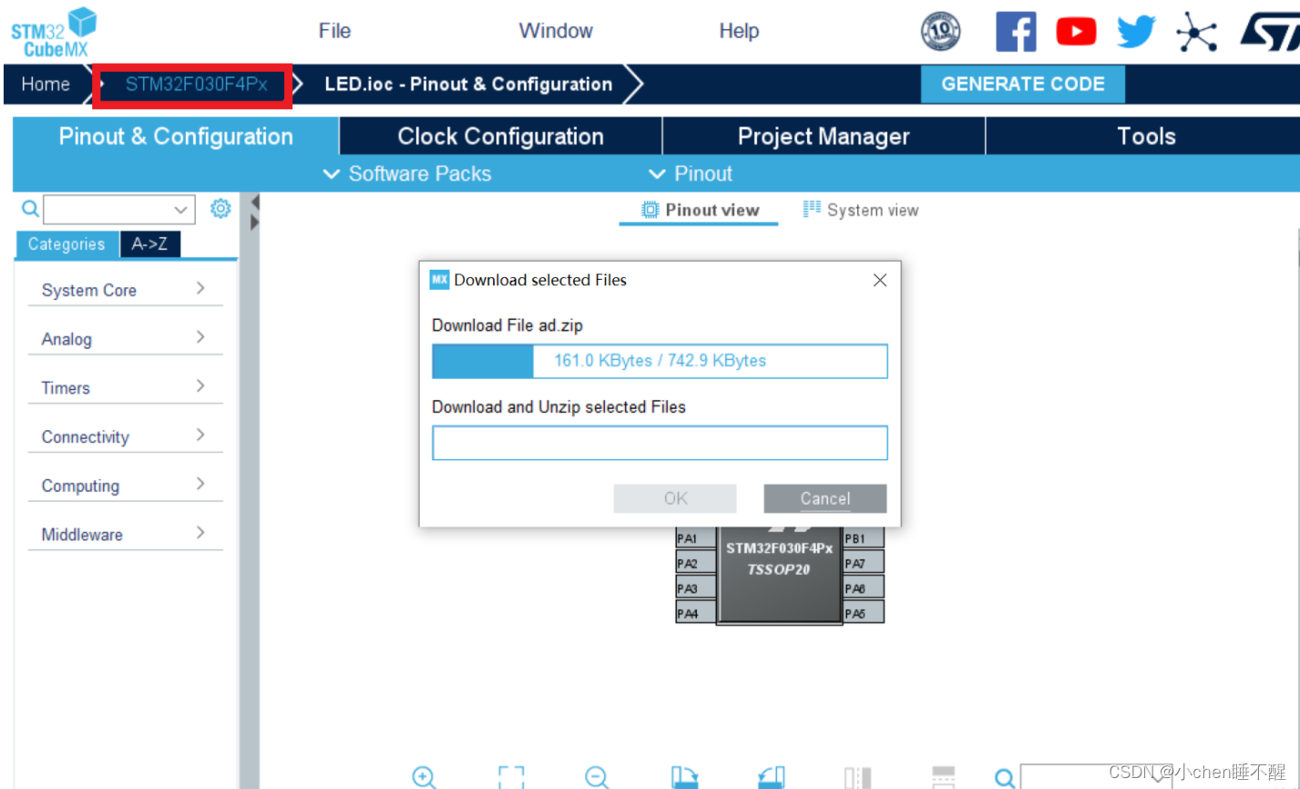Click the vertical split view icon
1300x789 pixels.
click(857, 777)
